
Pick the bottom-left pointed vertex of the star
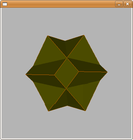point(49,111)
